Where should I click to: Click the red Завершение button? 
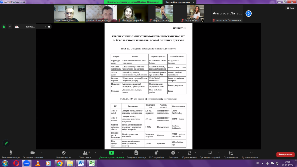pyautogui.click(x=285, y=155)
